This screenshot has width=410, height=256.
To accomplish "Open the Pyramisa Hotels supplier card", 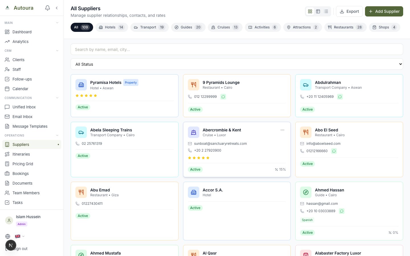I will pyautogui.click(x=124, y=96).
